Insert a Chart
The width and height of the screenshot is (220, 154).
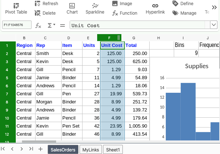(72, 9)
